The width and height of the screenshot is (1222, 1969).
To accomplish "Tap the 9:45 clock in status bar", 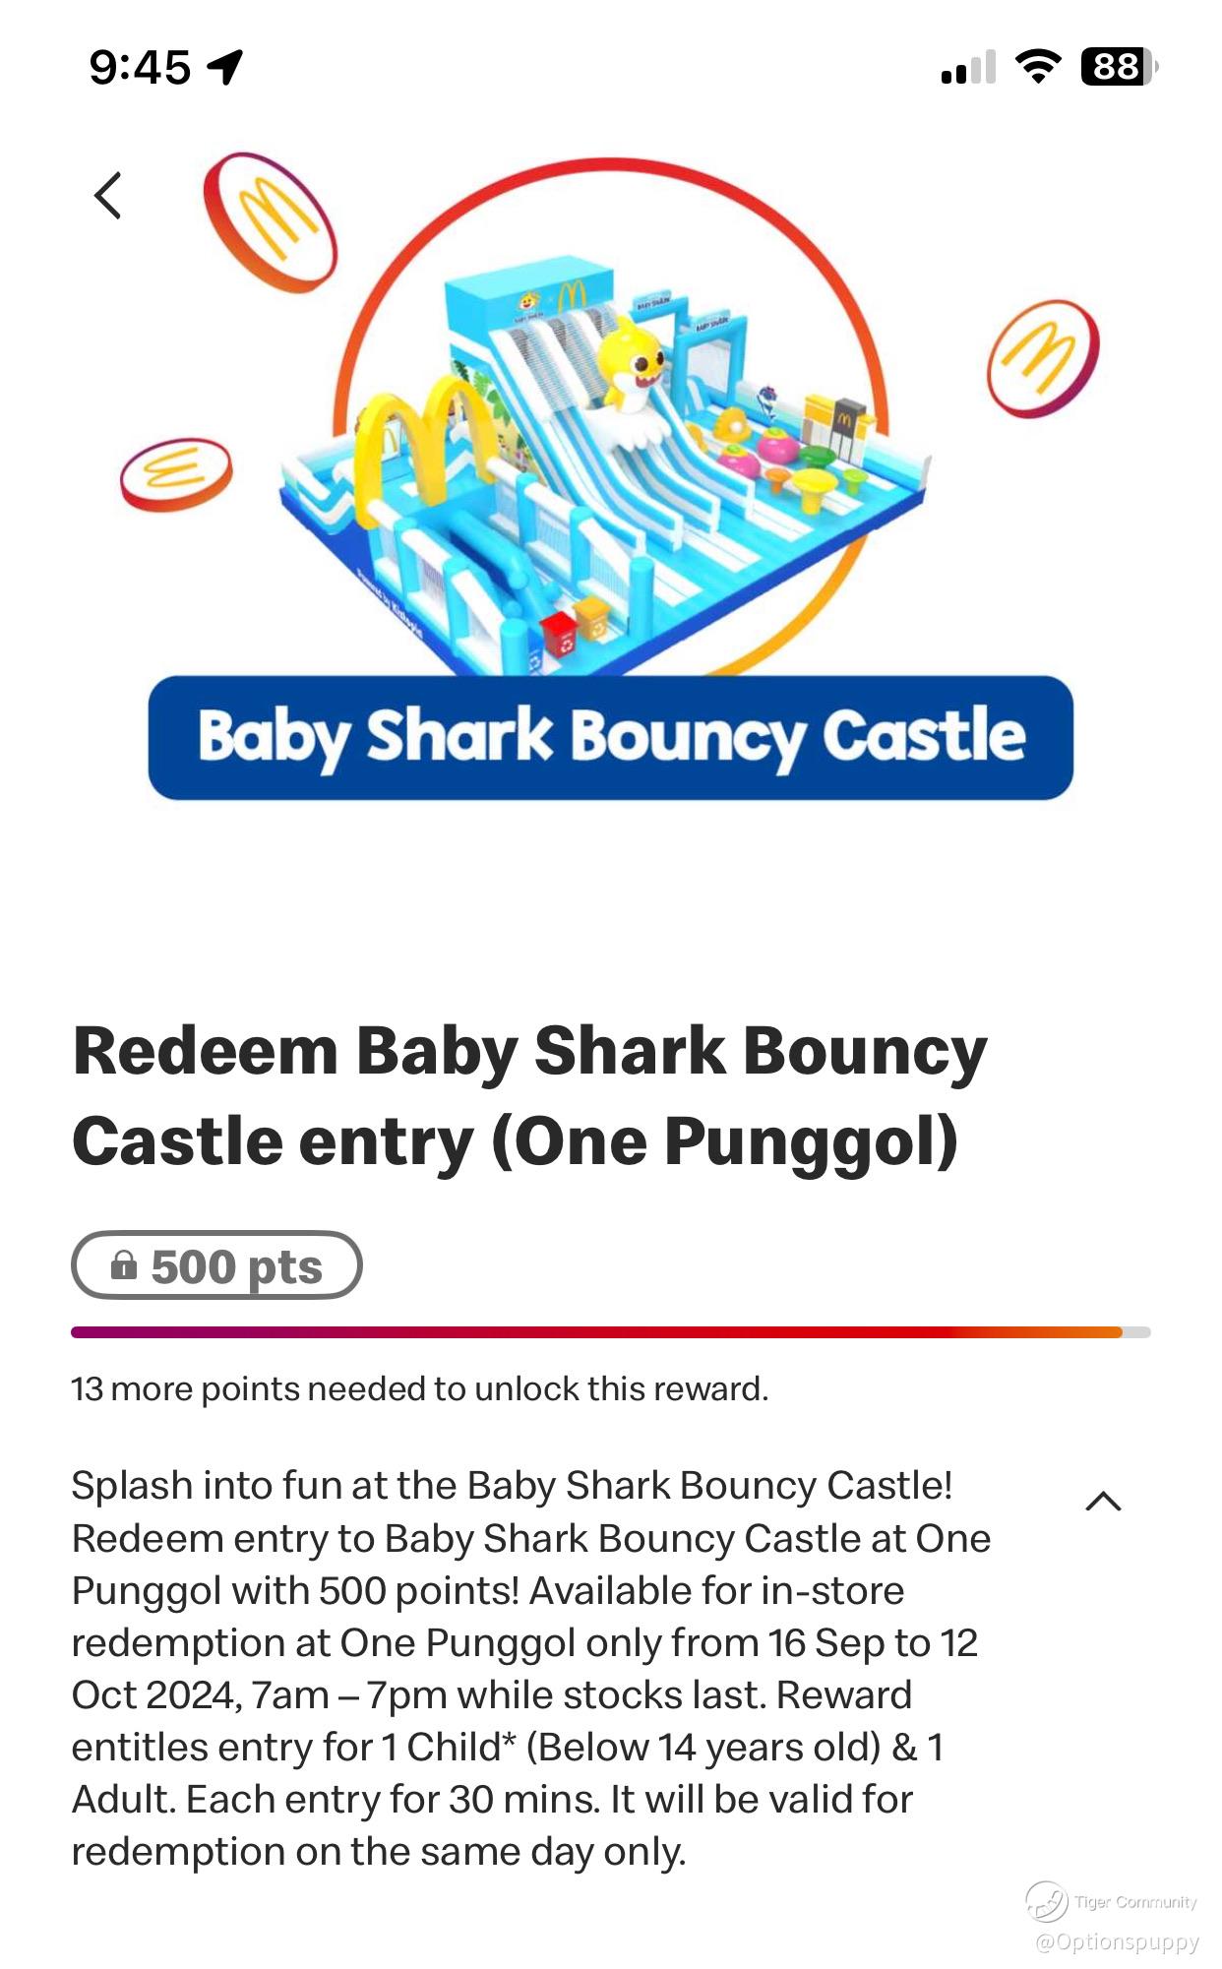I will pos(140,67).
